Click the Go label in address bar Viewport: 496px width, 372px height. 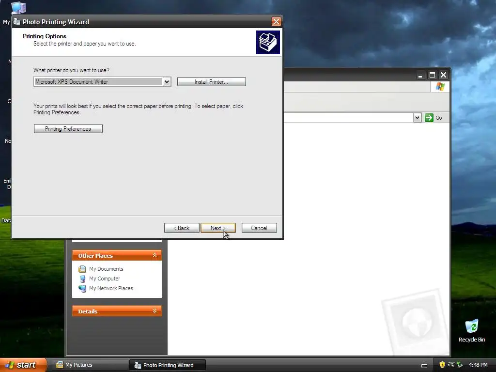point(438,118)
